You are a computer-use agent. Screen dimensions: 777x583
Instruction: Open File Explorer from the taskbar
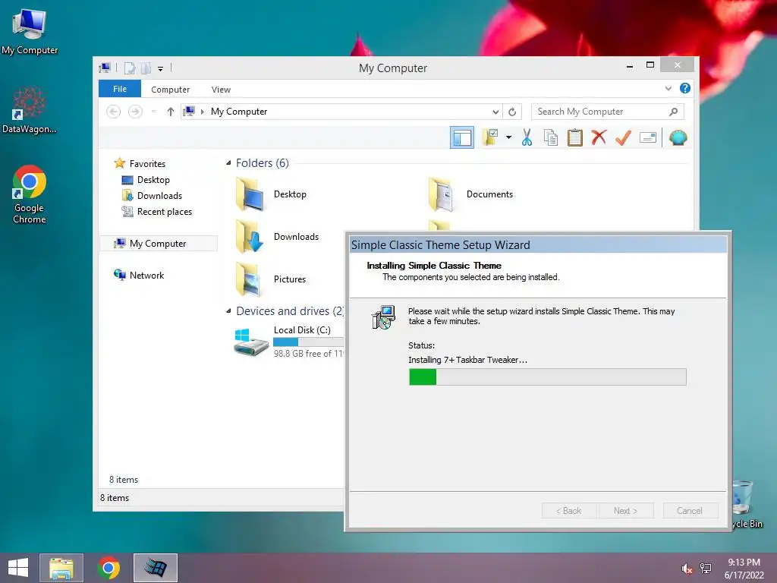click(61, 568)
